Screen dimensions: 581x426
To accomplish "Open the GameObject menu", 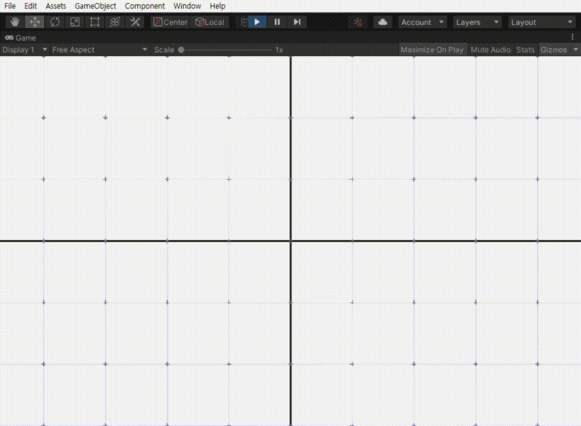I will (95, 6).
